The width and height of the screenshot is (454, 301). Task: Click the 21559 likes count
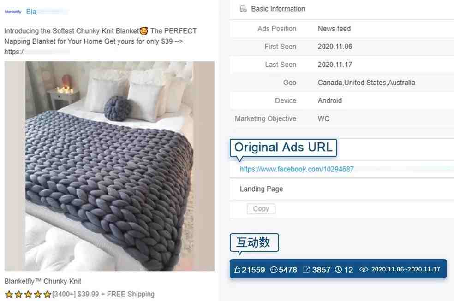click(253, 270)
